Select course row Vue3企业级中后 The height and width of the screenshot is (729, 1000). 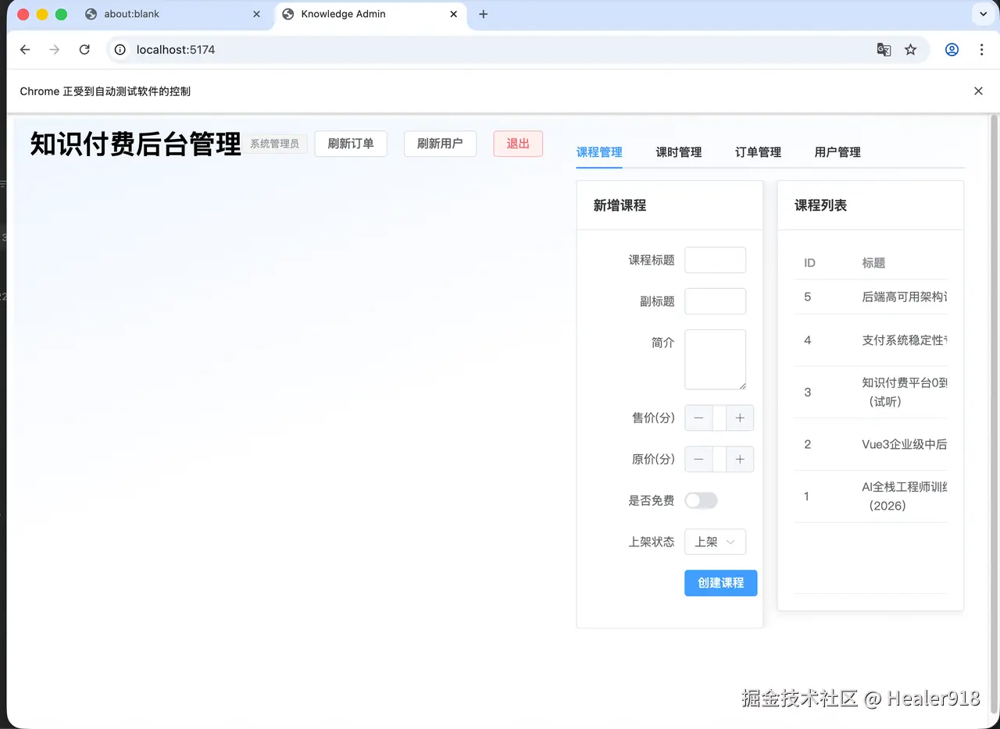pos(870,444)
